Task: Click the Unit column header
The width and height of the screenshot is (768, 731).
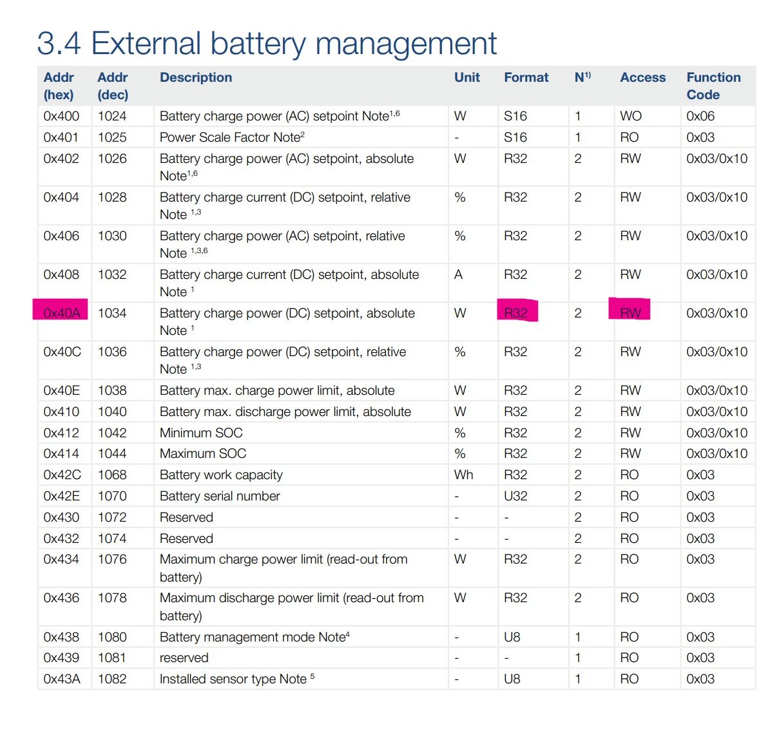Action: coord(466,77)
